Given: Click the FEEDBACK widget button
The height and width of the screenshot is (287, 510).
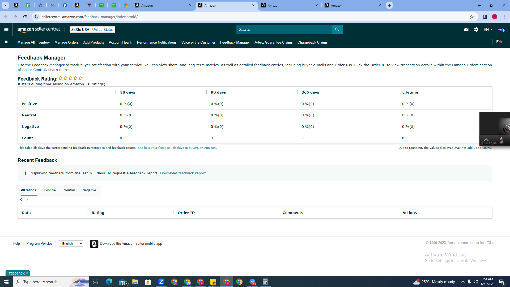Looking at the screenshot, I should coord(16,273).
